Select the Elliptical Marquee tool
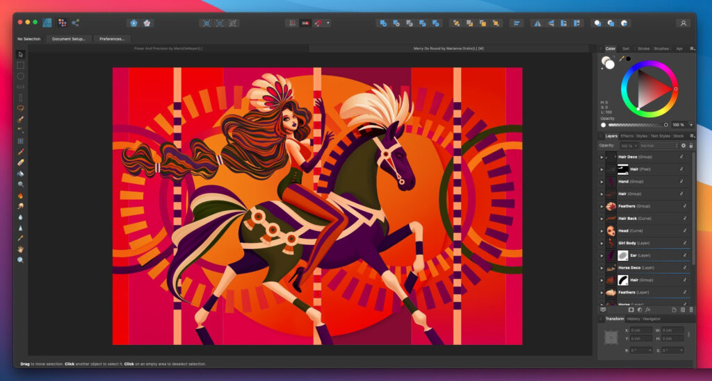The image size is (712, 381). pos(20,76)
